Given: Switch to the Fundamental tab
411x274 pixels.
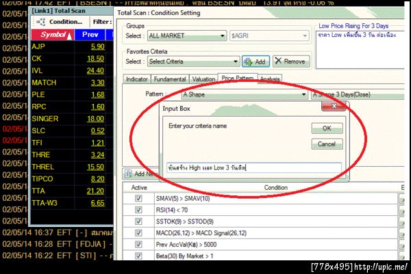Looking at the screenshot, I should [x=170, y=79].
